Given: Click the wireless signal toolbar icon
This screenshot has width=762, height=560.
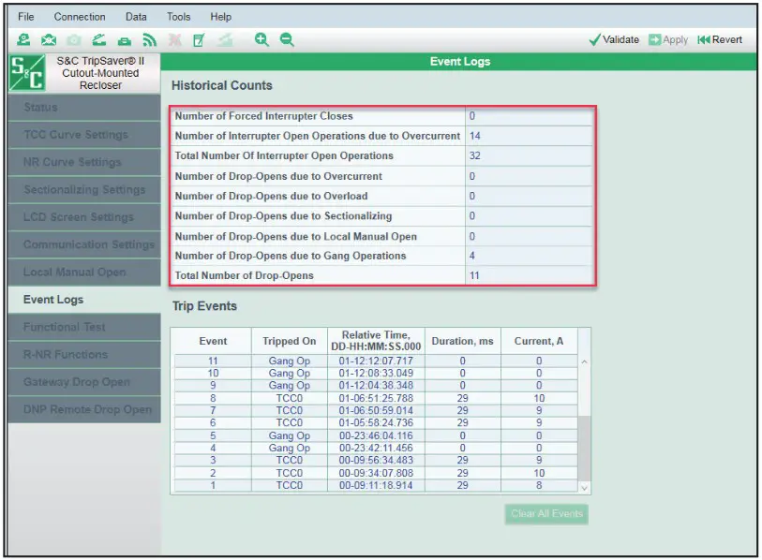Looking at the screenshot, I should (149, 40).
